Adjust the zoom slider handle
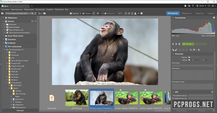 105,14
